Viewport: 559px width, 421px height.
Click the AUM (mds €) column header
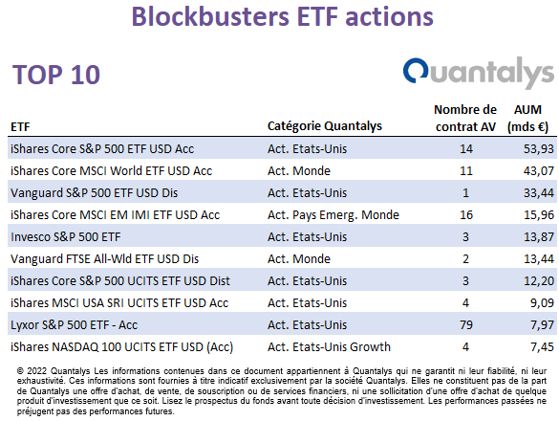pos(527,119)
